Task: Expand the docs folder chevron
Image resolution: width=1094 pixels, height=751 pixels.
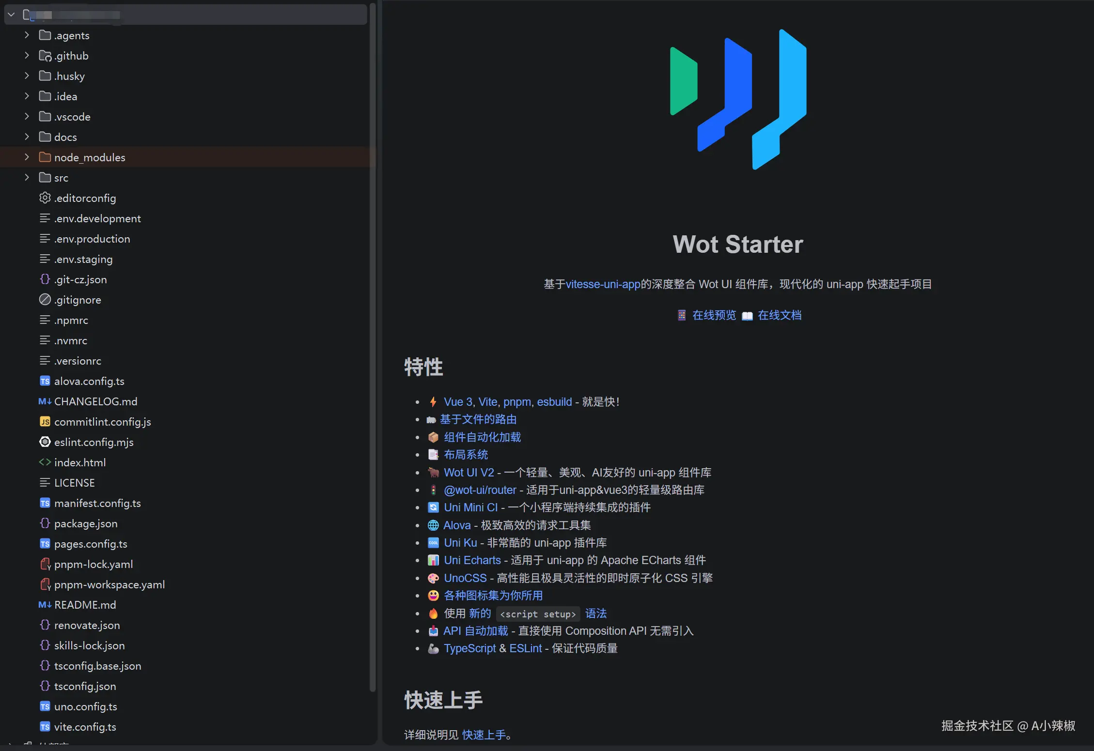Action: click(27, 137)
